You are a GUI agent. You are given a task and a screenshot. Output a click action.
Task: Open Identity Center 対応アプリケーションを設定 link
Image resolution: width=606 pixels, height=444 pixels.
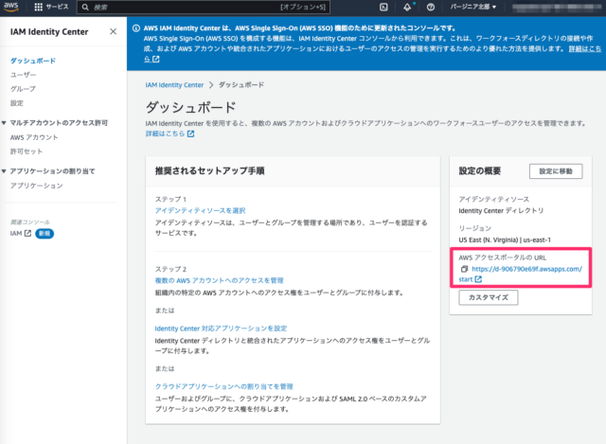[221, 329]
